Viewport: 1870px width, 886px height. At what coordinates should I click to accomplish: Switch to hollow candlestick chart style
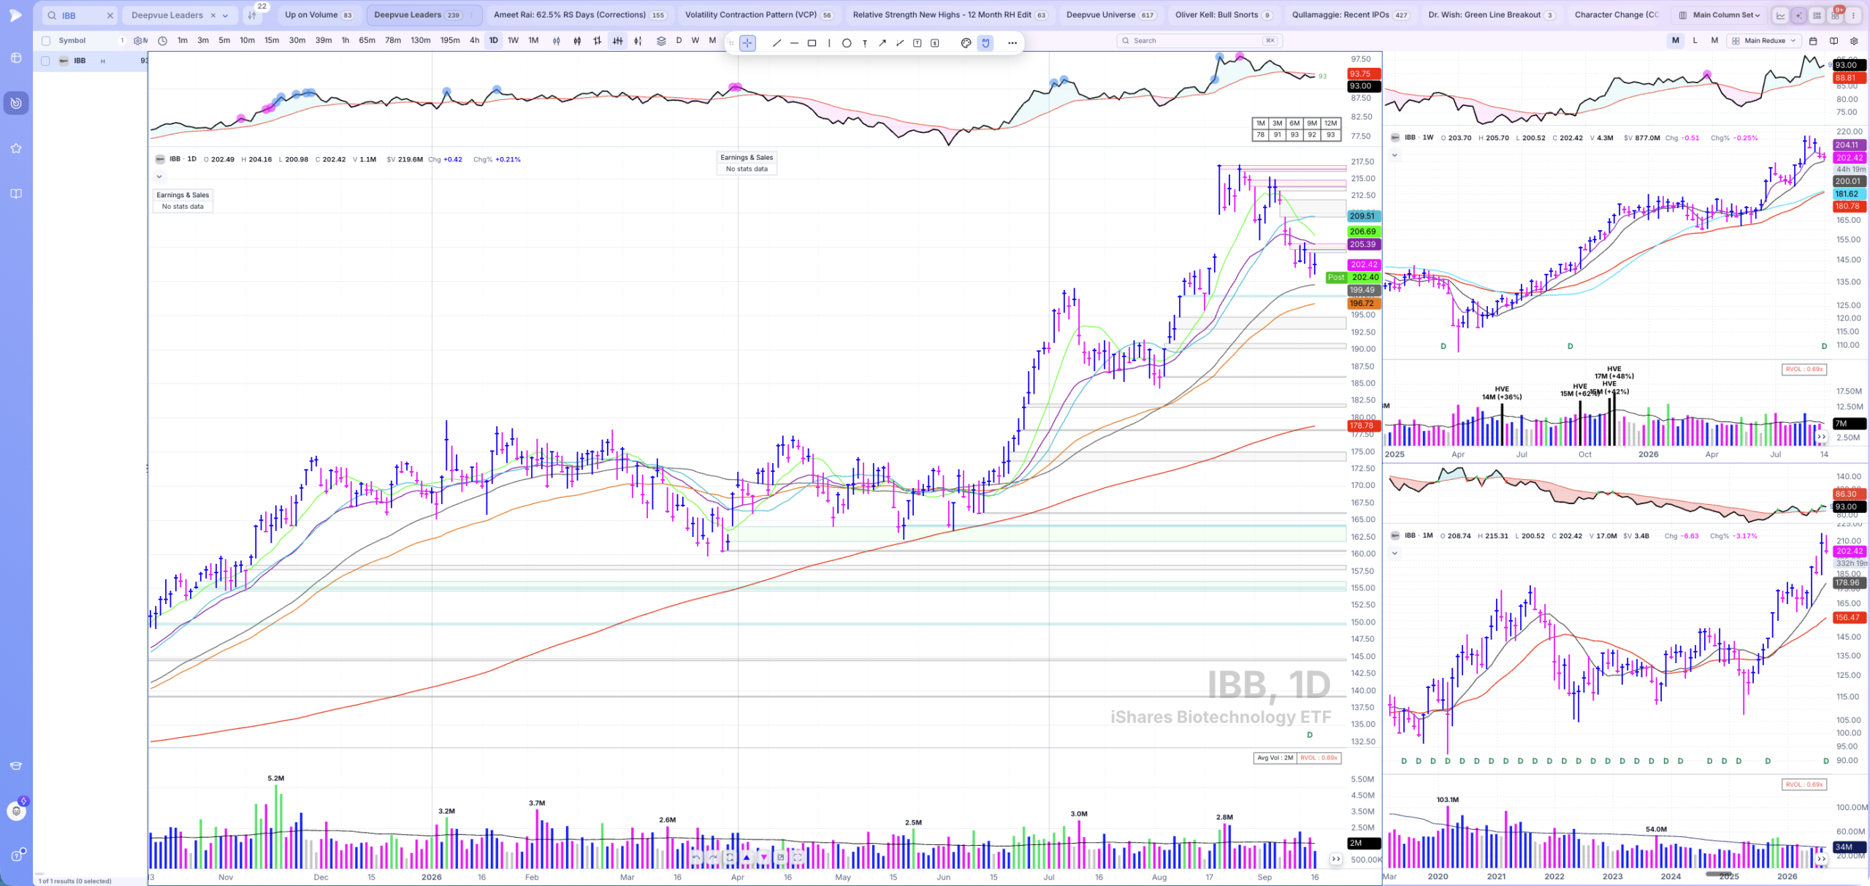[557, 41]
